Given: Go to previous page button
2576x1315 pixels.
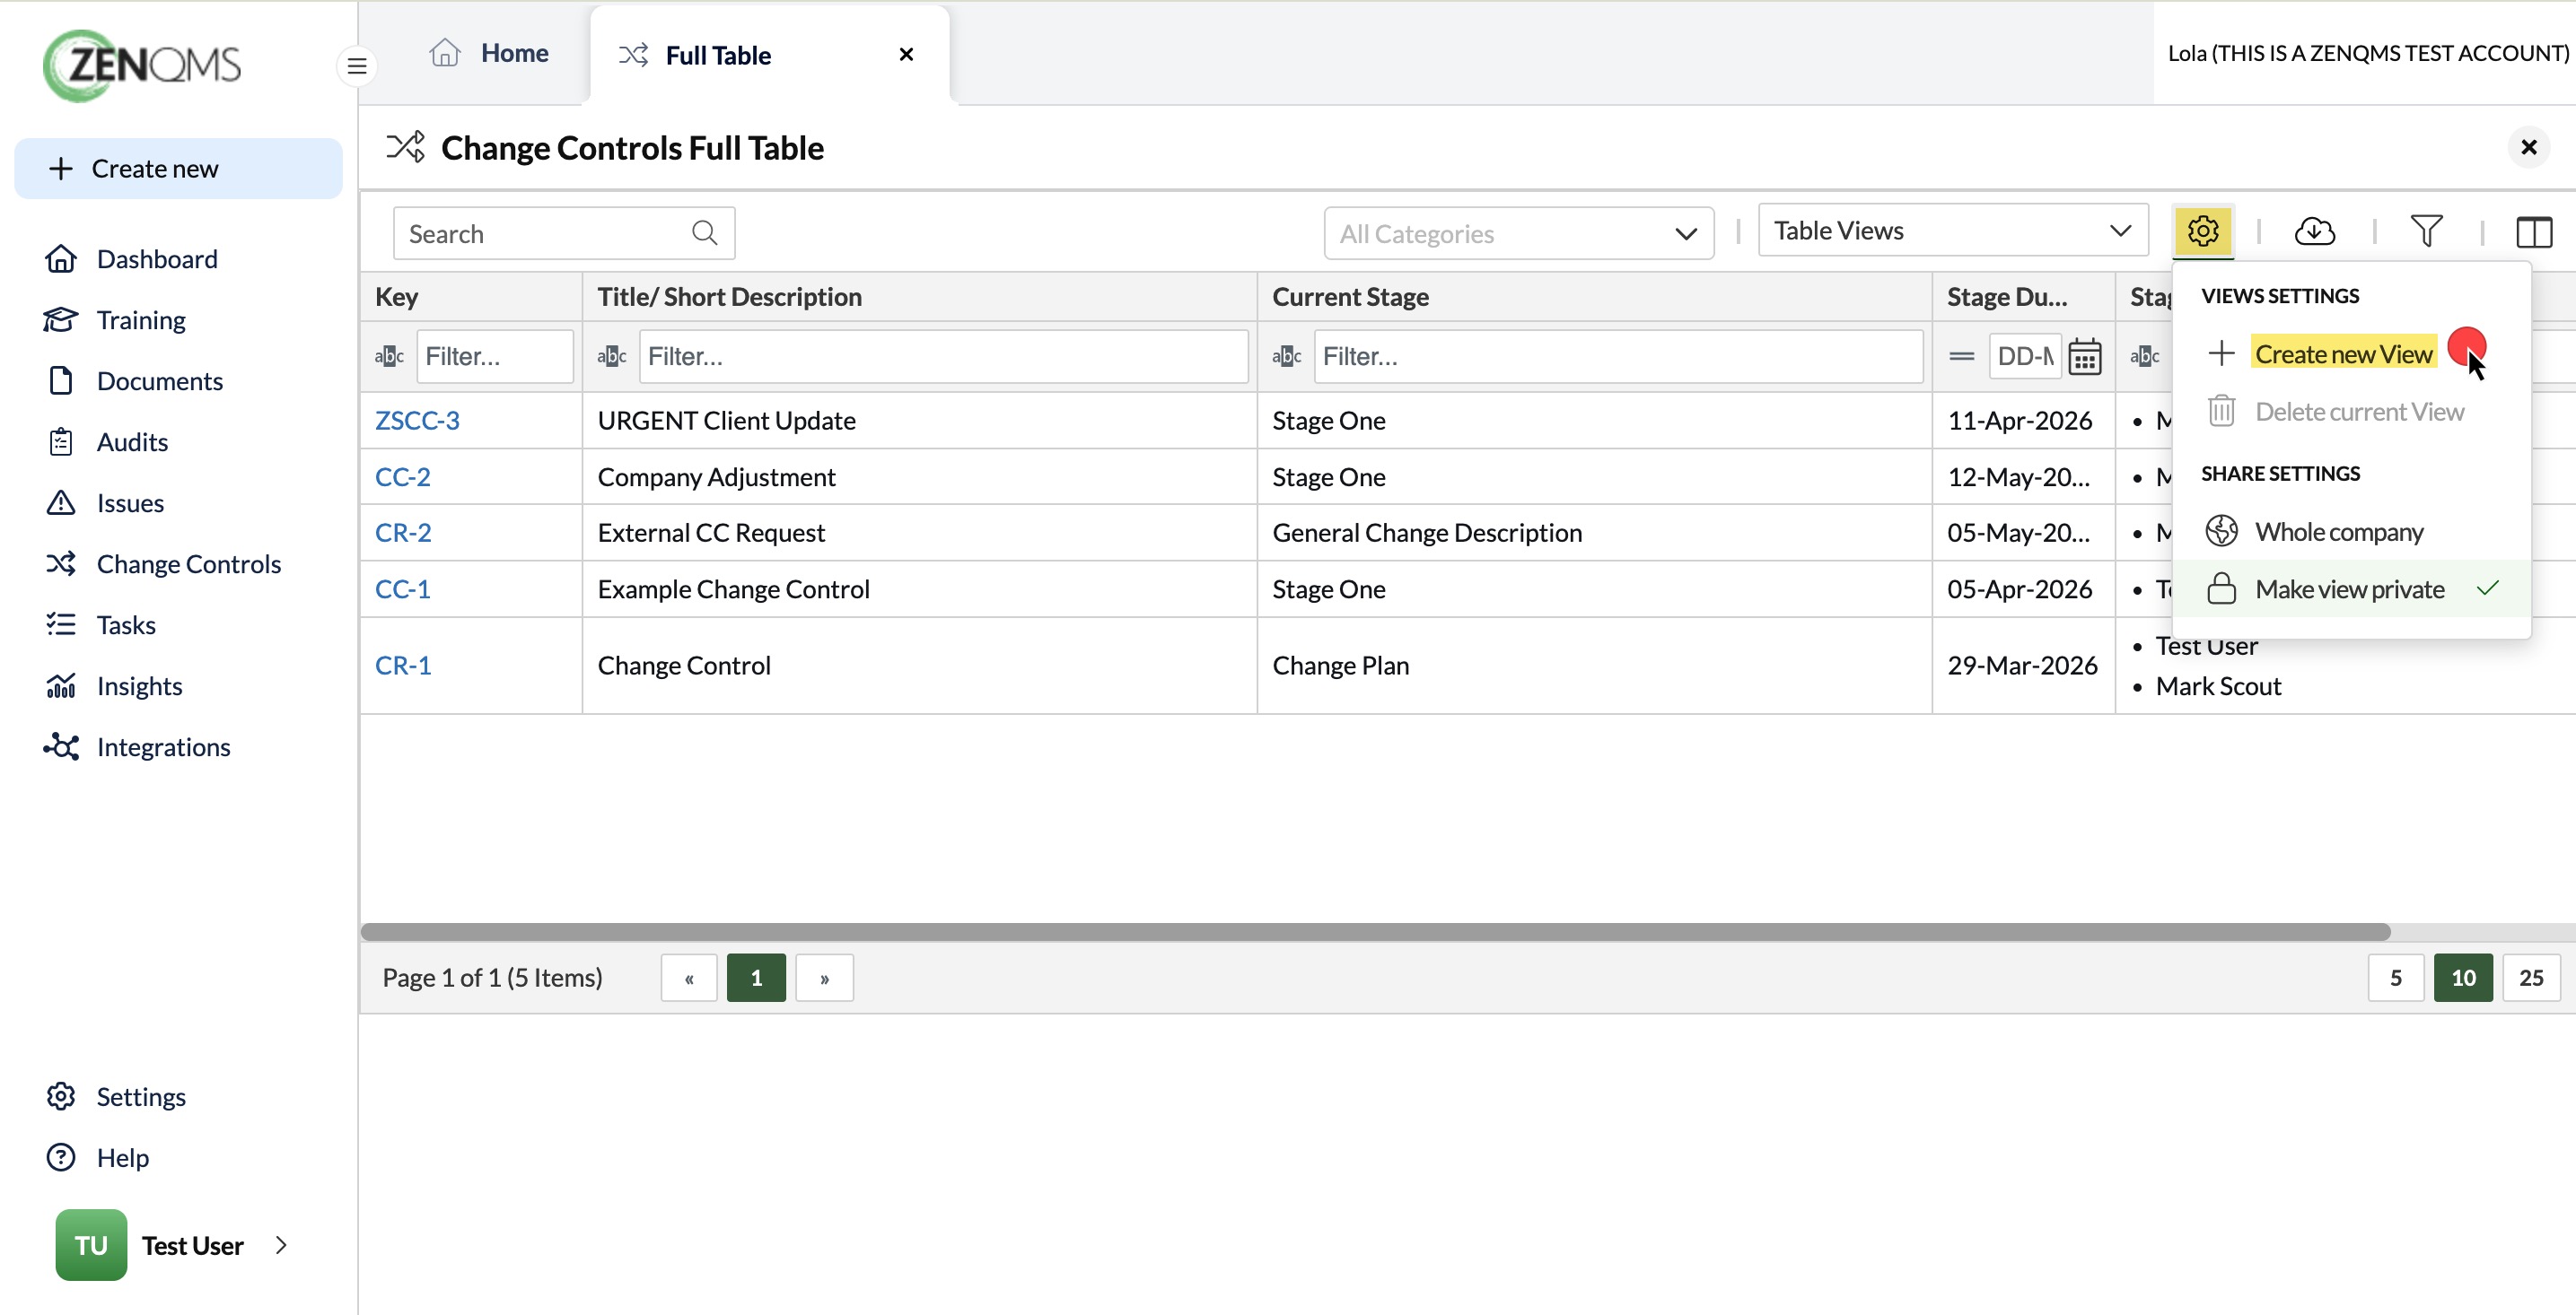Looking at the screenshot, I should [x=689, y=977].
